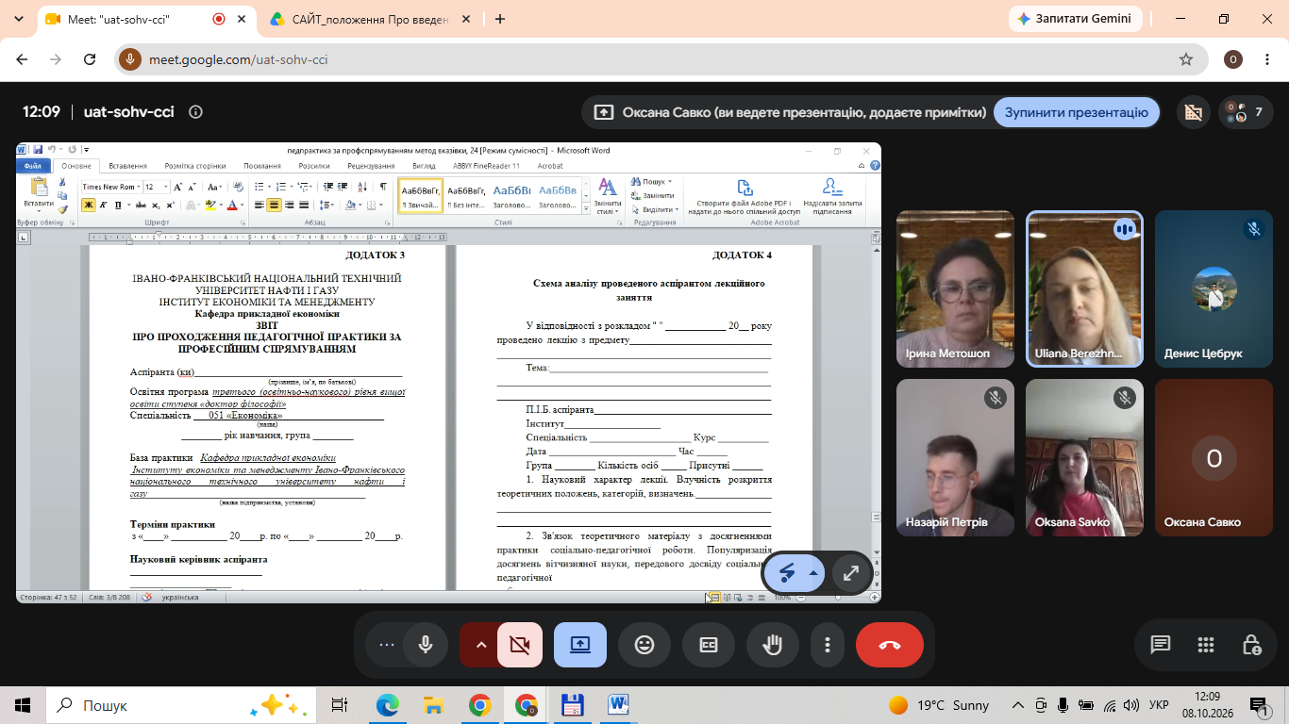Open the meeting chat panel
This screenshot has height=724, width=1289.
[x=1160, y=645]
